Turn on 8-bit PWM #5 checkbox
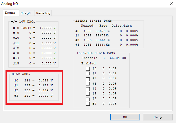This screenshot has width=176, height=123. point(88,94)
